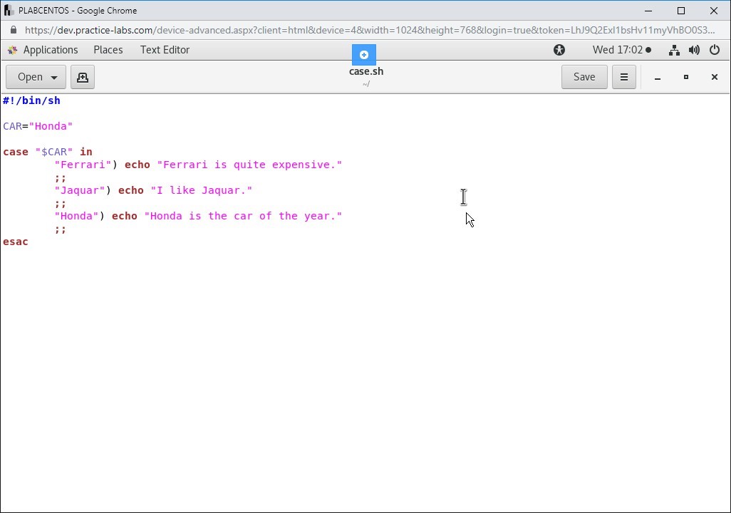Open the gedit hamburger menu

[x=624, y=77]
